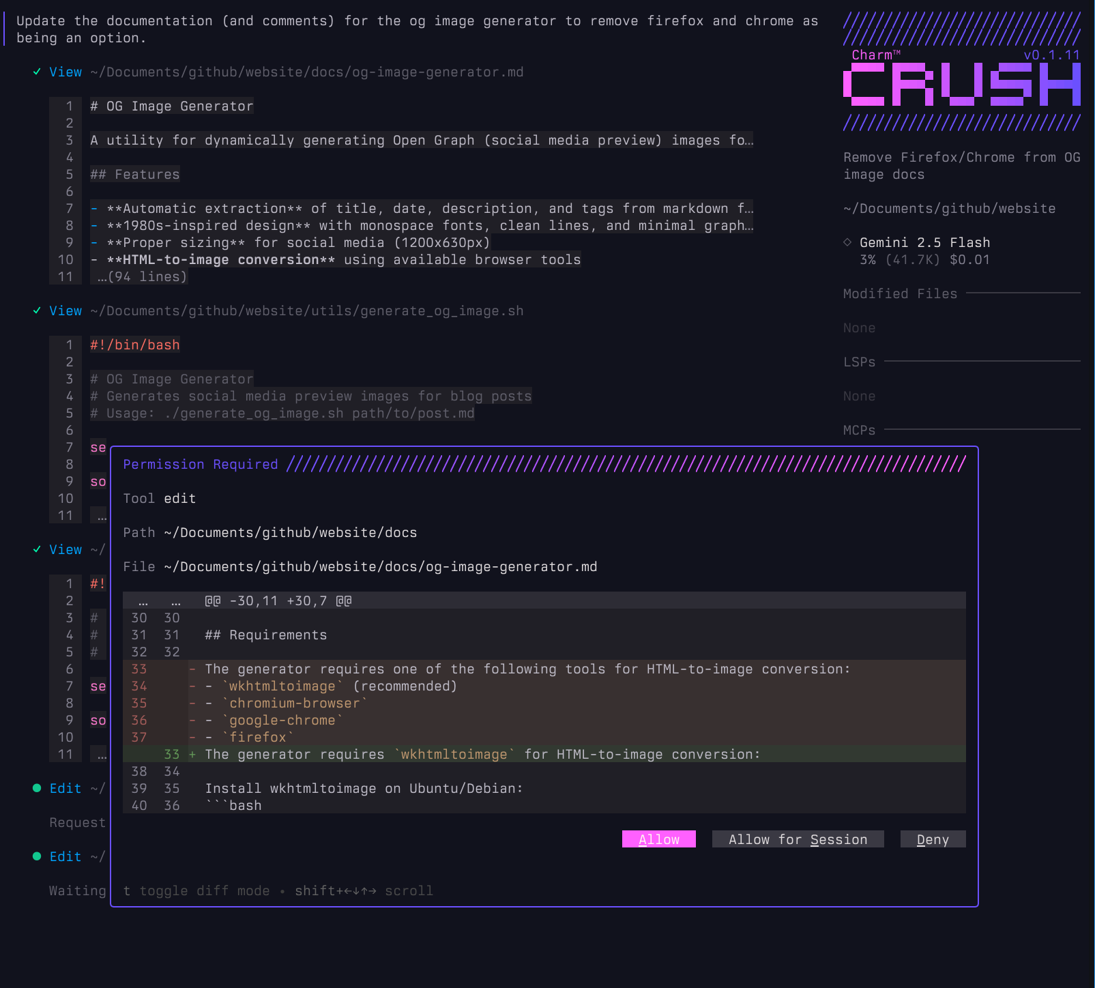
Task: Click the green dot beside first Edit
Action: tap(37, 788)
